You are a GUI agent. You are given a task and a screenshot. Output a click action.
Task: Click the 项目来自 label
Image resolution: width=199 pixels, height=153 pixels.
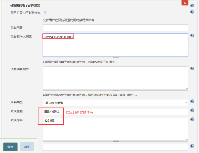pos(16,27)
